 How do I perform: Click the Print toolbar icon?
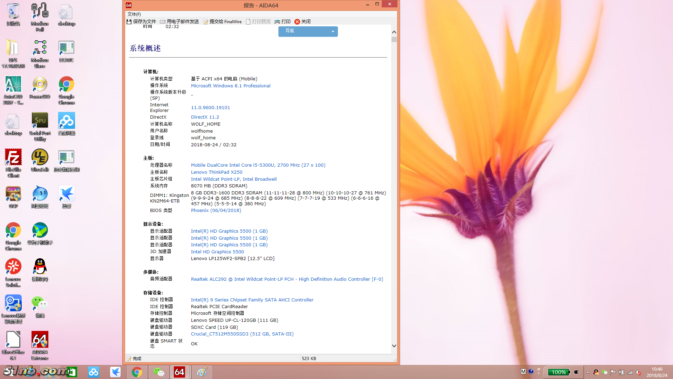click(x=277, y=22)
